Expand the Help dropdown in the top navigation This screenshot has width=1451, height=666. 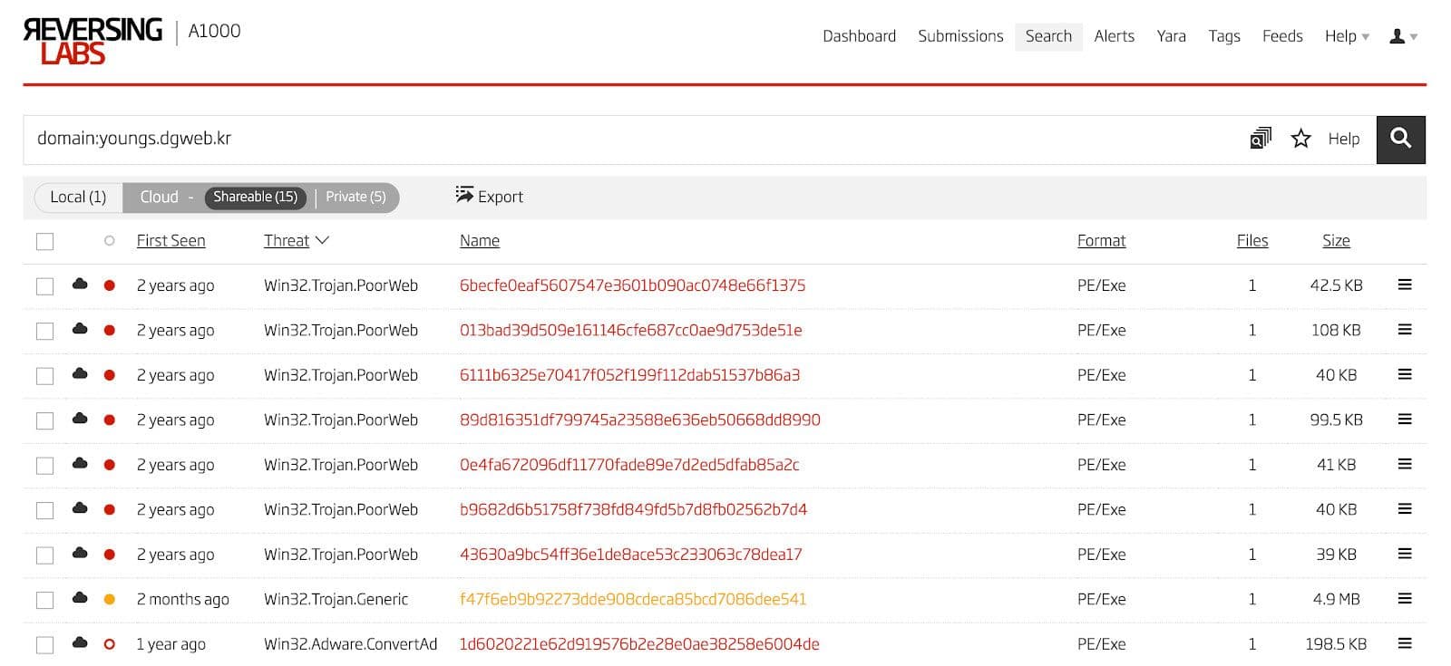(x=1347, y=36)
